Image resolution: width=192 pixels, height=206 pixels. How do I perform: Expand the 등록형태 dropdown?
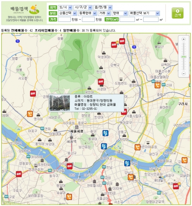87,13
